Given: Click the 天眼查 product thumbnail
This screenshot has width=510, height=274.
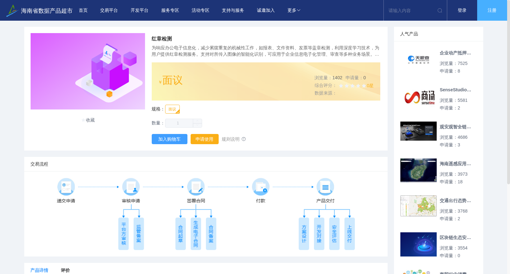Looking at the screenshot, I should 419,60.
